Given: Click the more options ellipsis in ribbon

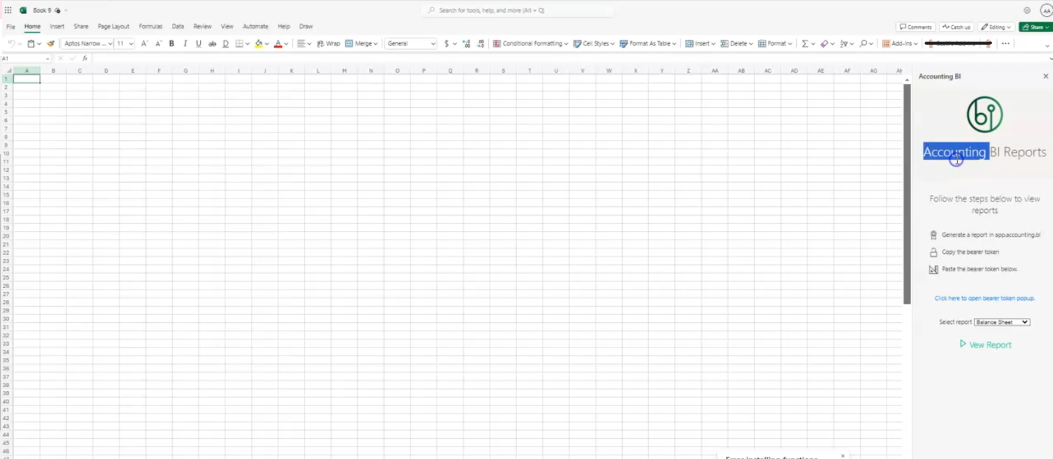Looking at the screenshot, I should tap(1005, 44).
